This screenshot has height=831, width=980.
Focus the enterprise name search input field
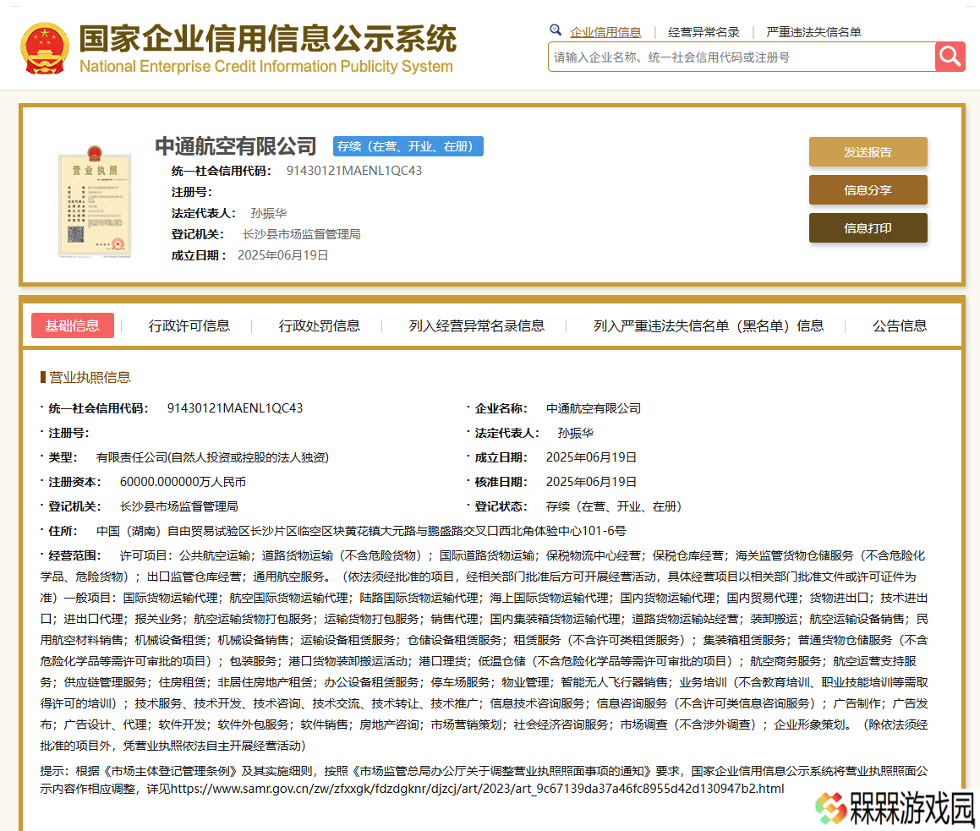742,57
